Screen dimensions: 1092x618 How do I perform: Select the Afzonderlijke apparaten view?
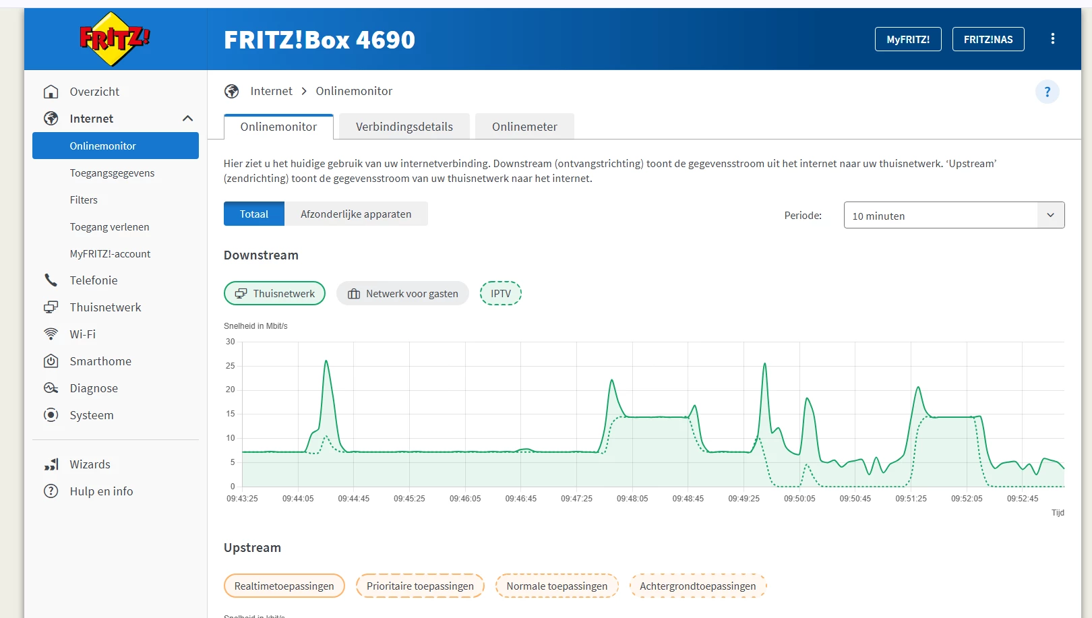point(356,214)
